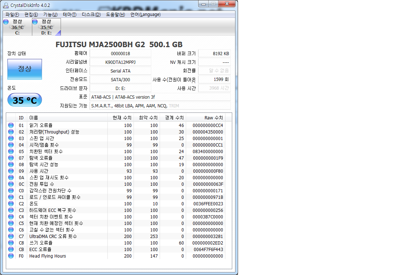Click the Raw 수치 column header
This screenshot has width=418, height=275.
pyautogui.click(x=205, y=118)
